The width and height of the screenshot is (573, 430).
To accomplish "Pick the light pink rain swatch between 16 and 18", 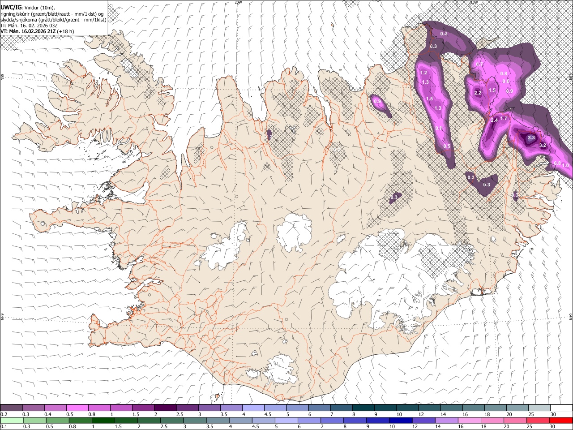I will [x=470, y=420].
